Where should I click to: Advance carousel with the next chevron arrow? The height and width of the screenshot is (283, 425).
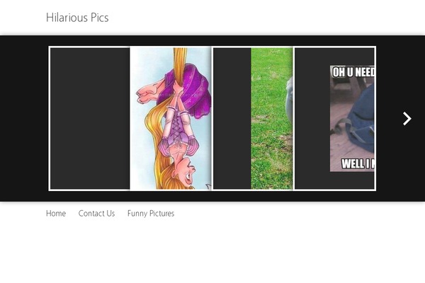coord(407,119)
